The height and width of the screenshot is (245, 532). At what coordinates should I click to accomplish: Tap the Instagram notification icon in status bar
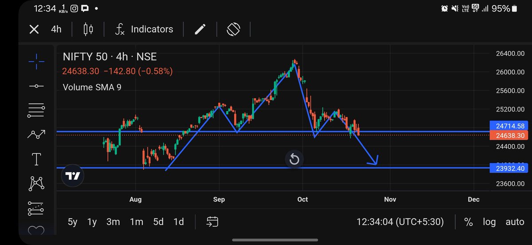tap(74, 8)
